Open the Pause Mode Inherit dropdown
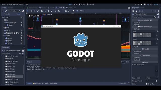This screenshot has width=161, height=90. pos(151,78)
